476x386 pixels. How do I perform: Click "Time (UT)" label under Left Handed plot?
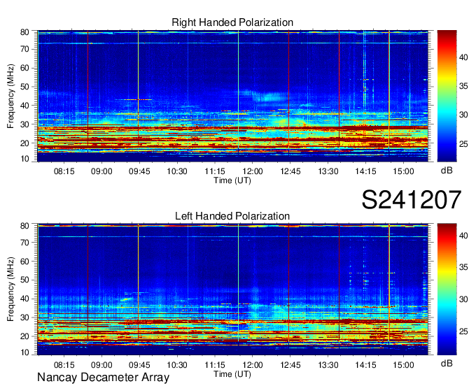click(232, 374)
